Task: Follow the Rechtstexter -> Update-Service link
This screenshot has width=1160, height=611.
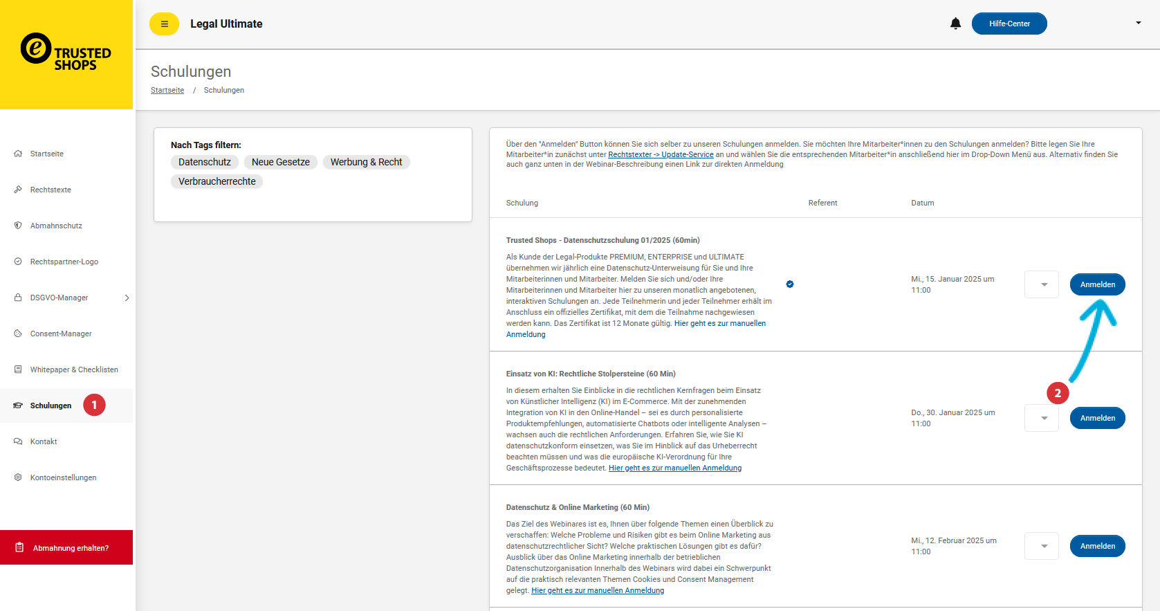Action: click(x=661, y=154)
